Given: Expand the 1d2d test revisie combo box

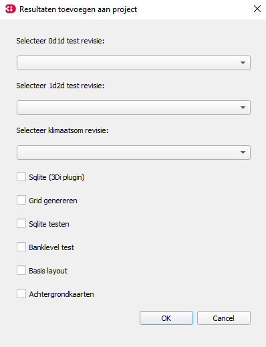Looking at the screenshot, I should (134, 108).
